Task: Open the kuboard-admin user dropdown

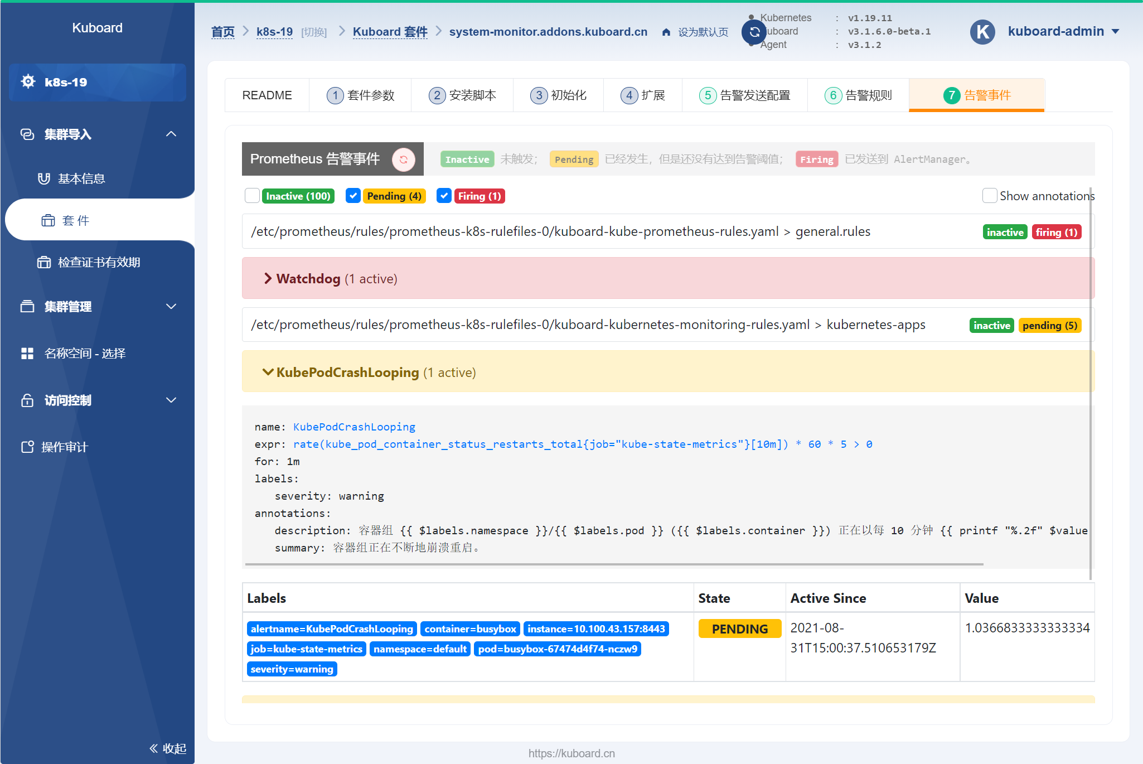Action: click(x=1063, y=32)
